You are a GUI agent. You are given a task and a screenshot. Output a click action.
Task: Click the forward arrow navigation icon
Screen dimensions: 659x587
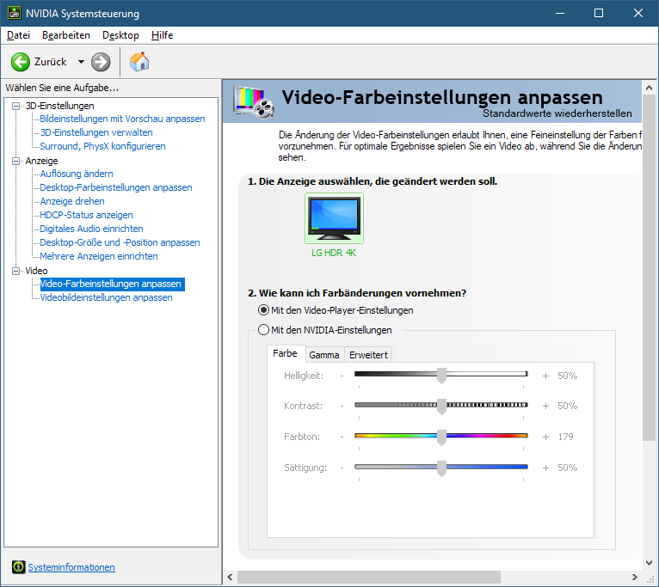tap(101, 62)
